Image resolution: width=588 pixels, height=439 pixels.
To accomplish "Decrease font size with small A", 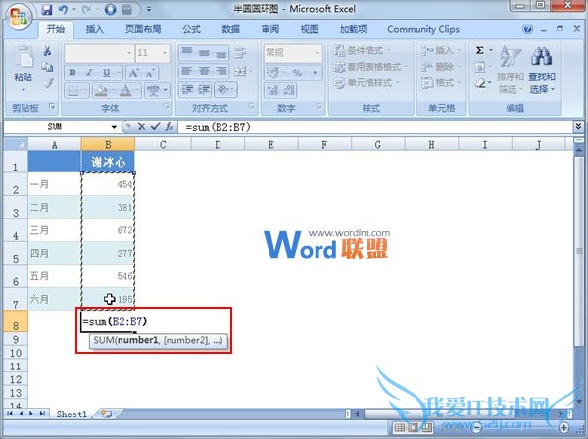I will pyautogui.click(x=150, y=73).
